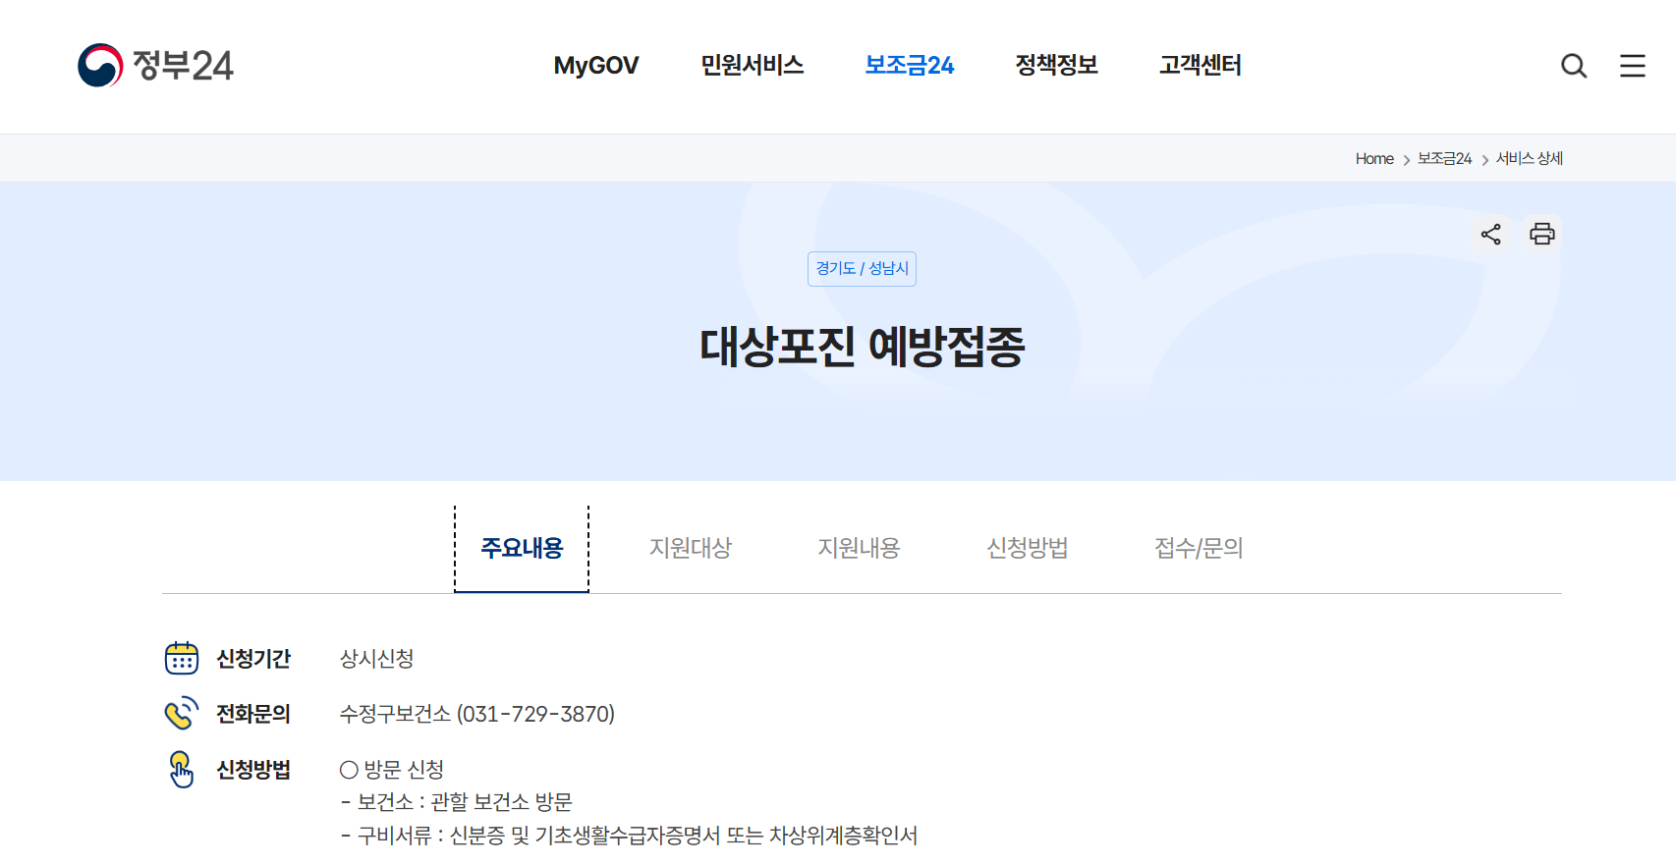Image resolution: width=1676 pixels, height=865 pixels.
Task: Click the print icon
Action: [x=1542, y=234]
